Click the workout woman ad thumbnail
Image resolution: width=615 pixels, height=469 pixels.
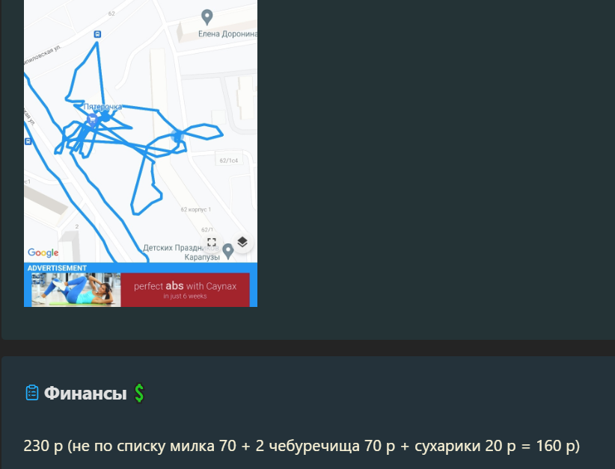coord(76,290)
